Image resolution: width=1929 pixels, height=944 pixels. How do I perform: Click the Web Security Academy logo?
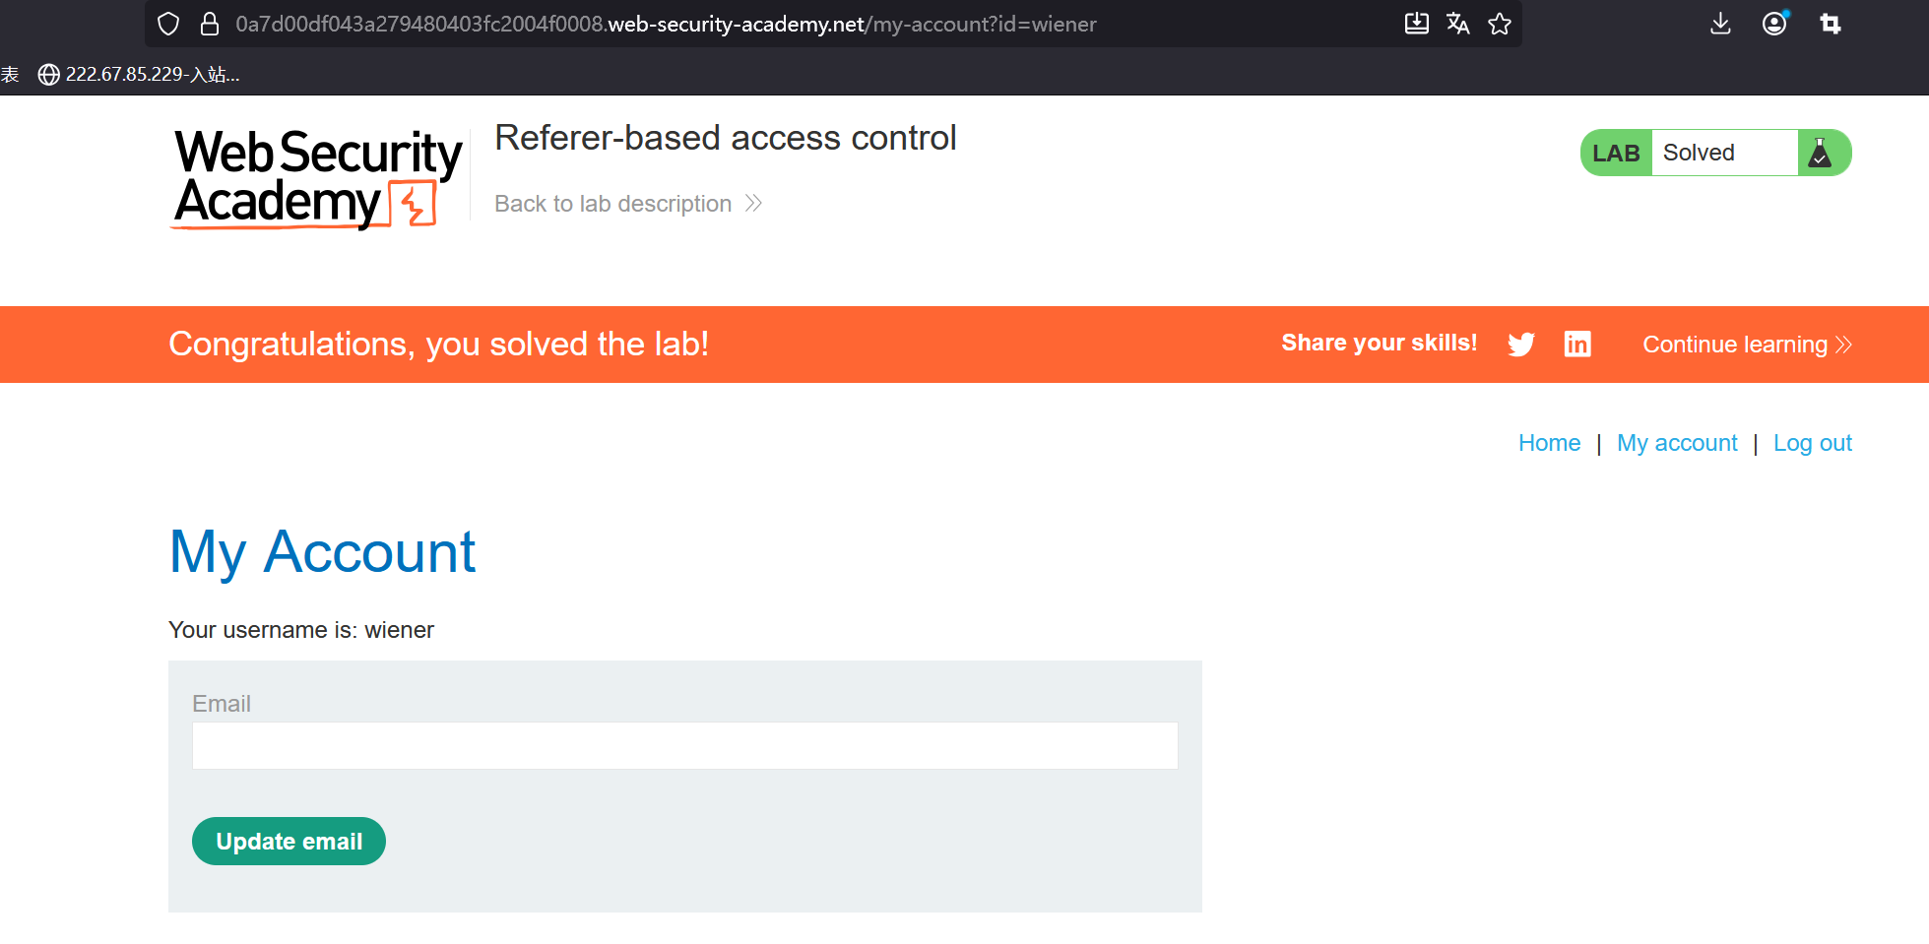(x=317, y=177)
